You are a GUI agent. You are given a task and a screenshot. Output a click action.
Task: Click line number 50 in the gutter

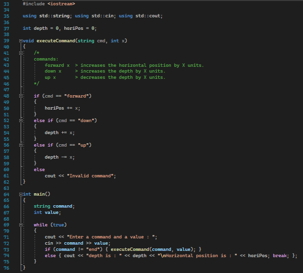tap(6, 108)
